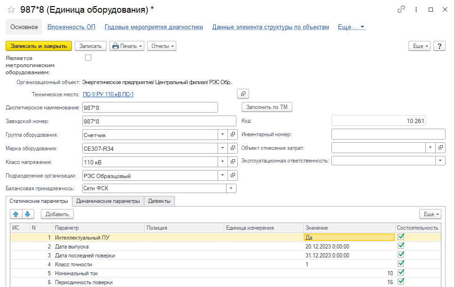Switch to the Динамические параметры tab
The width and height of the screenshot is (455, 287).
(x=108, y=201)
